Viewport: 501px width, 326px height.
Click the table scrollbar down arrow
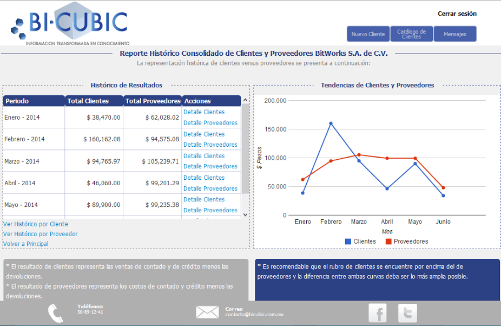point(245,214)
